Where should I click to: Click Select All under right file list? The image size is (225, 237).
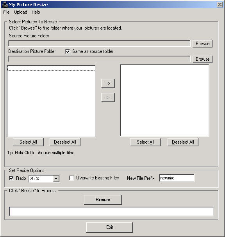click(x=145, y=142)
